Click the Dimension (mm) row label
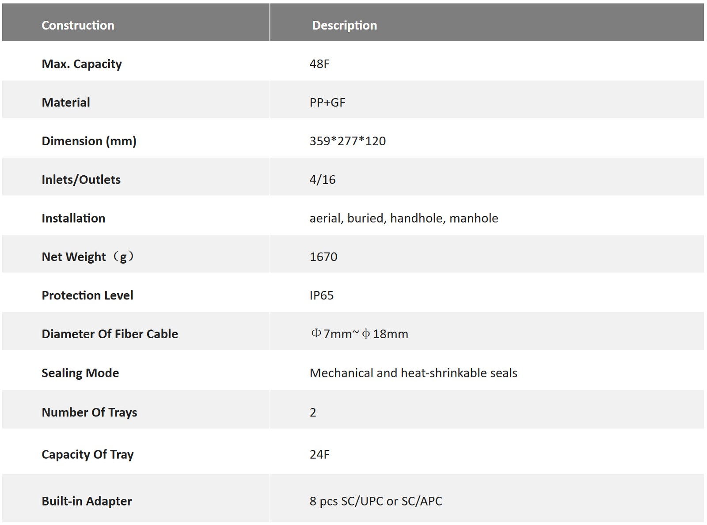707x525 pixels. 89,141
